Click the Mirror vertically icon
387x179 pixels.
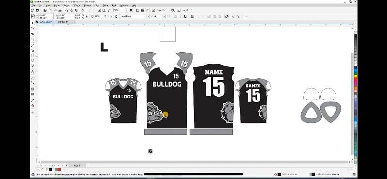116,16
